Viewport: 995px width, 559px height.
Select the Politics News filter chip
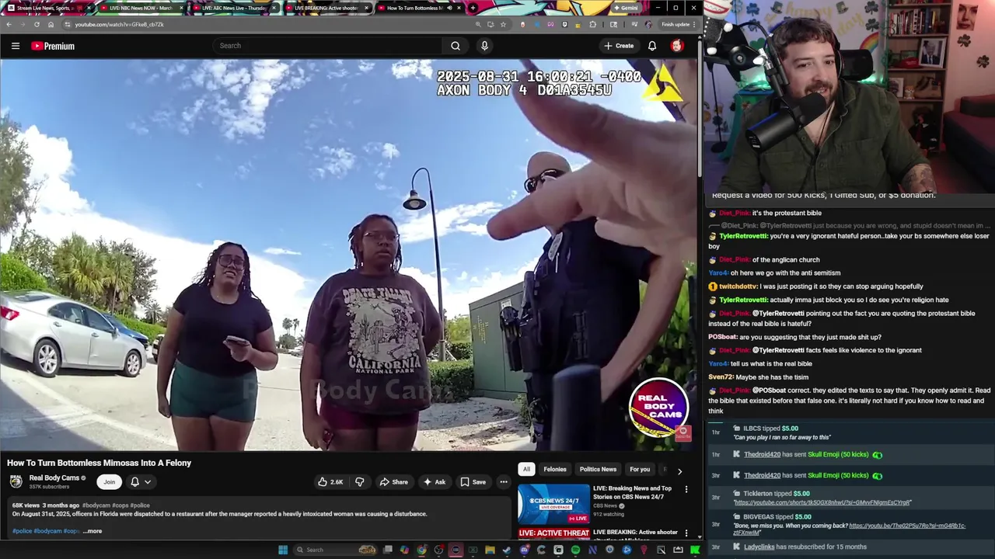(x=598, y=469)
